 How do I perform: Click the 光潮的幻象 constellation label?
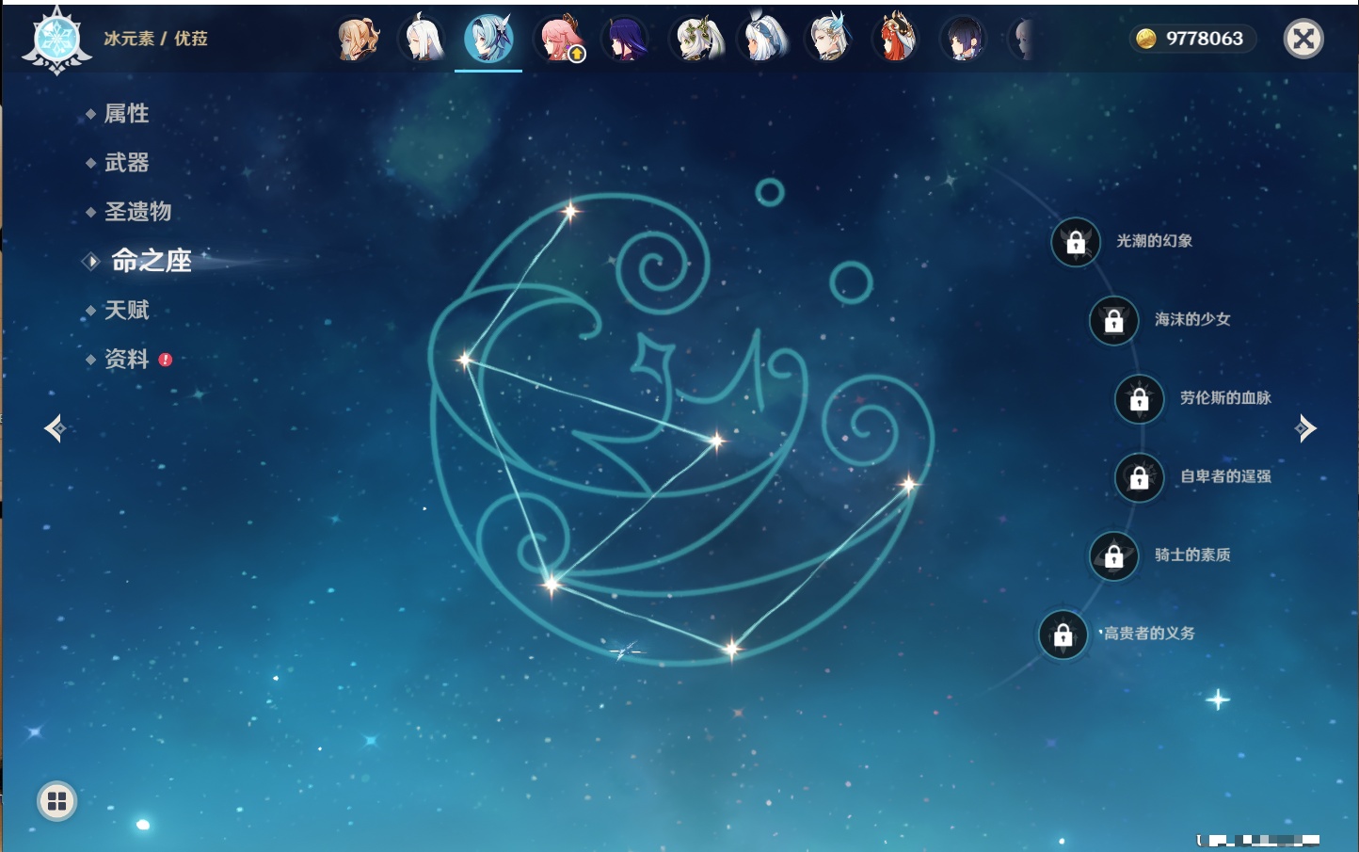[1155, 241]
